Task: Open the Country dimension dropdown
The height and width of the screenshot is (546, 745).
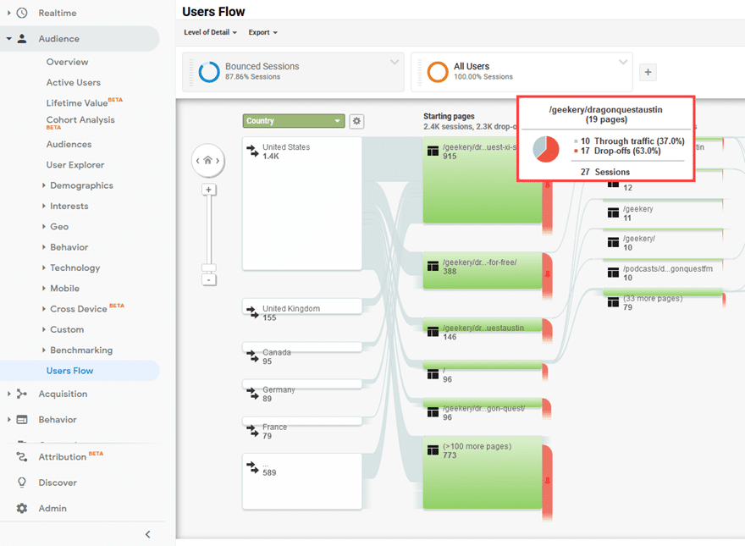Action: click(x=293, y=121)
